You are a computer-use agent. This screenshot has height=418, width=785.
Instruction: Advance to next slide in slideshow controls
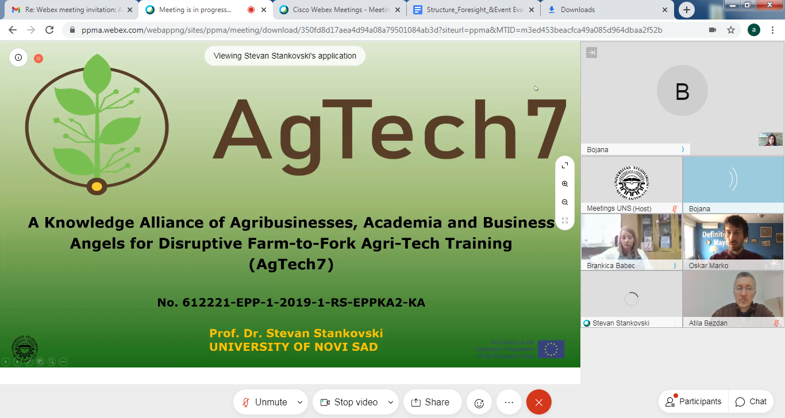17,362
